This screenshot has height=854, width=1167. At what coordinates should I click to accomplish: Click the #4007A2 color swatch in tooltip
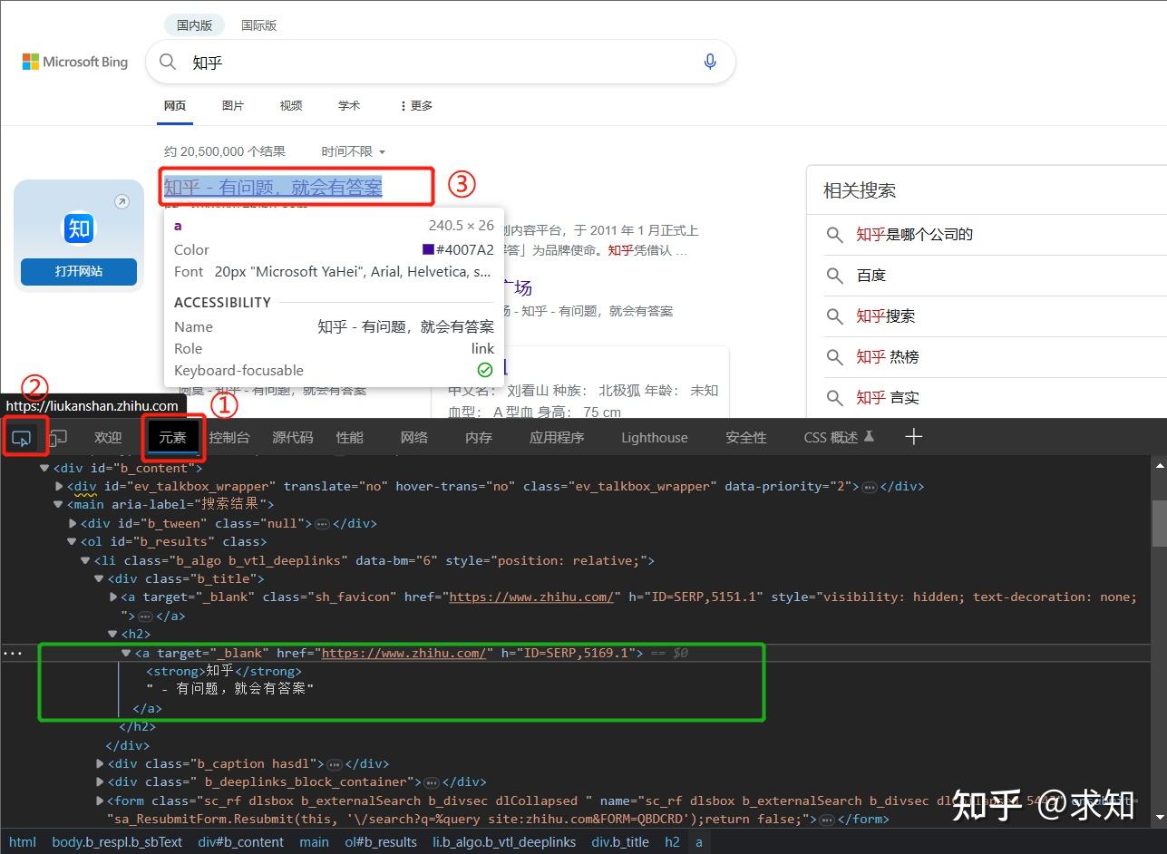(428, 249)
